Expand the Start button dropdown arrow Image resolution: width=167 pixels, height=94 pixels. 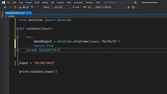tap(81, 7)
